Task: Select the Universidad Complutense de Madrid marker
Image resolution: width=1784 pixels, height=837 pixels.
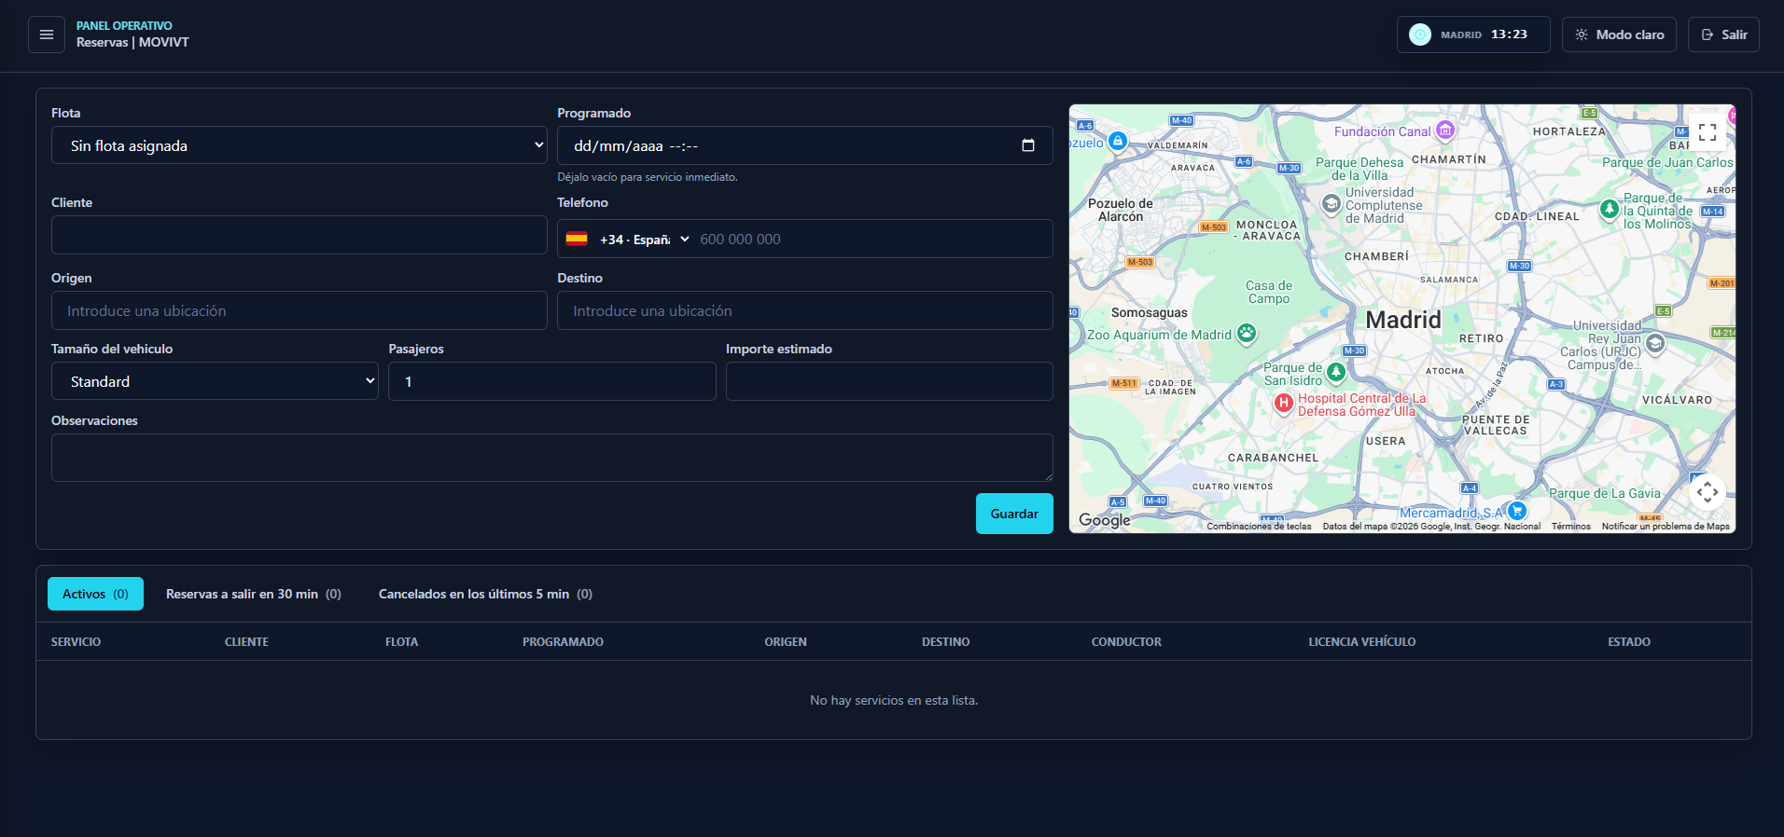Action: tap(1331, 204)
